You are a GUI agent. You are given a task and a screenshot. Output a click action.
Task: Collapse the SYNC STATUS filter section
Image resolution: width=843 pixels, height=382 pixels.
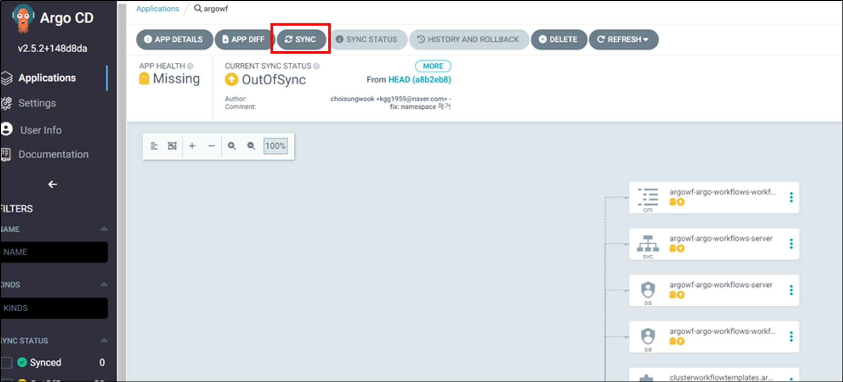click(x=104, y=340)
